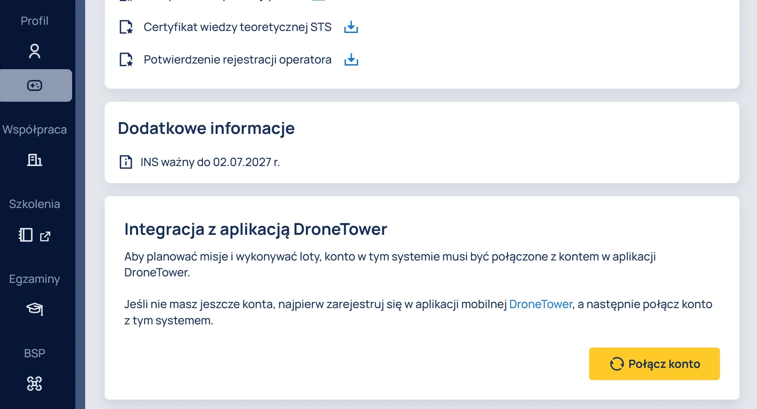Screen dimensions: 757x409
Task: Click the document icon beside Potwierdzenie rejestracji
Action: (126, 60)
